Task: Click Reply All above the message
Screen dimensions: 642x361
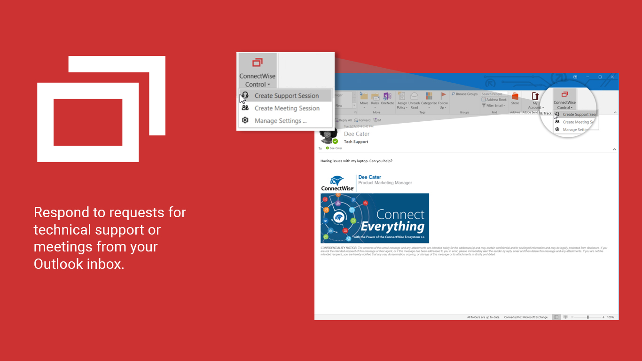Action: coord(343,120)
